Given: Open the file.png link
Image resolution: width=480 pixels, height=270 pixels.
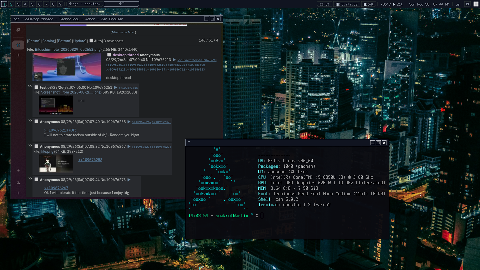Looking at the screenshot, I should coord(47,151).
